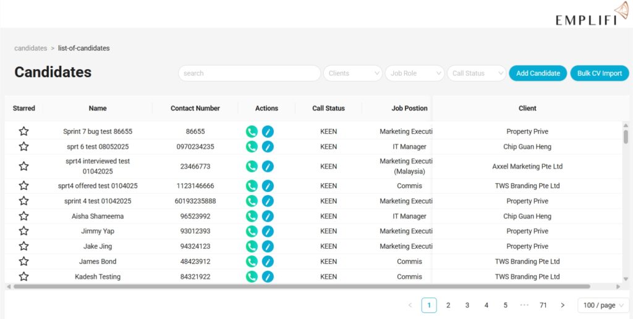
Task: Edit the Kadesh Testing candidate record
Action: point(268,276)
